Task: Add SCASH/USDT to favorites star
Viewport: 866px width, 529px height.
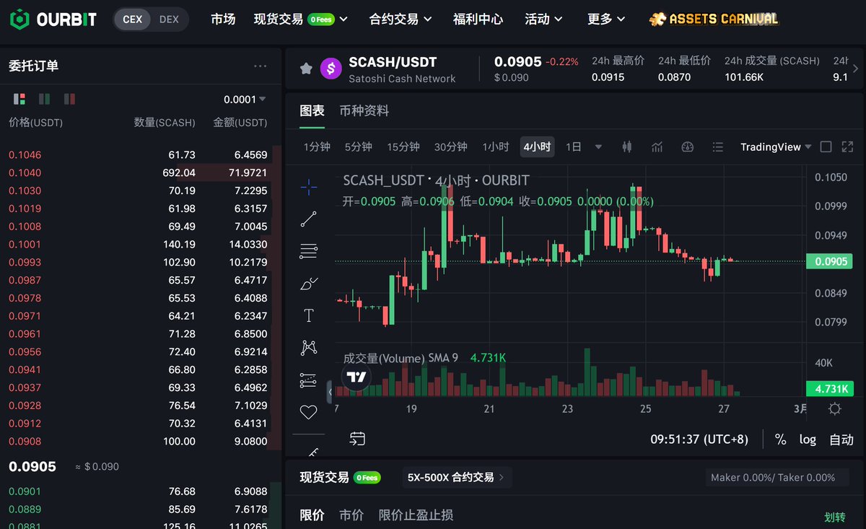Action: (306, 69)
